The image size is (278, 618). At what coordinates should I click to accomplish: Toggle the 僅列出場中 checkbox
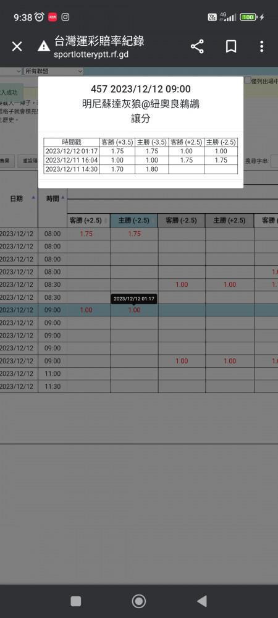pyautogui.click(x=247, y=80)
